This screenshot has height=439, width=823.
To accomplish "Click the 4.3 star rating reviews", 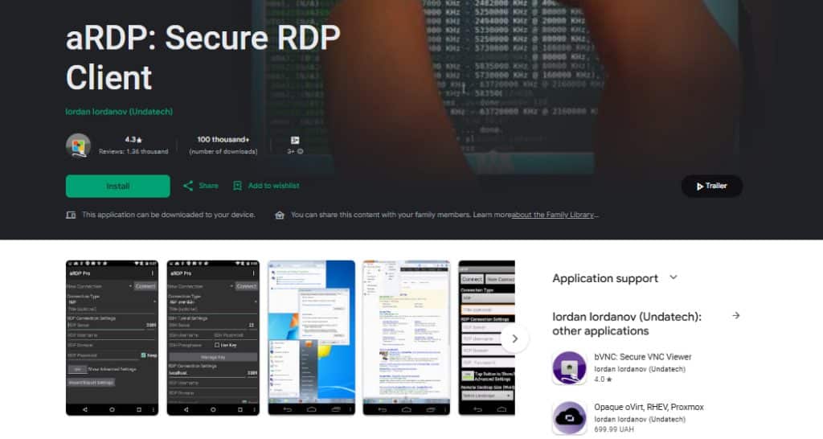I will (133, 145).
